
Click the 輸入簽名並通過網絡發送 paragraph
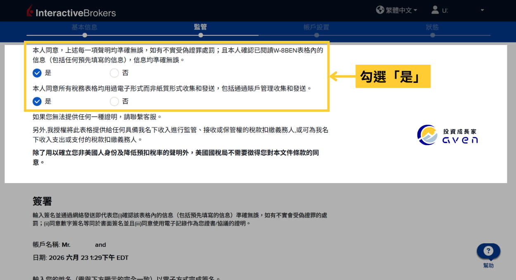180,219
